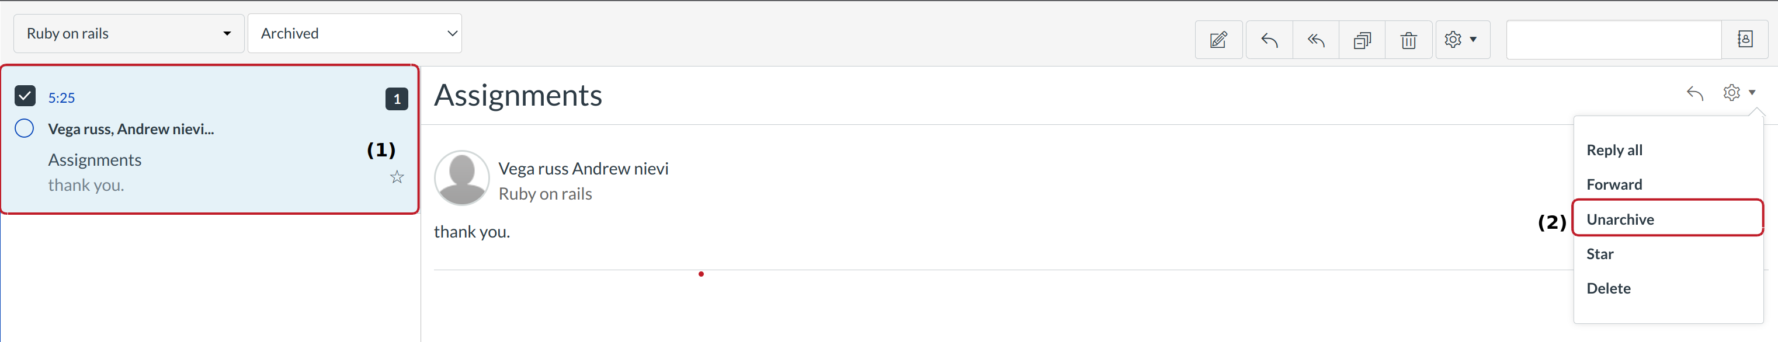Click the reply arrow next to Assignments header

[x=1694, y=93]
